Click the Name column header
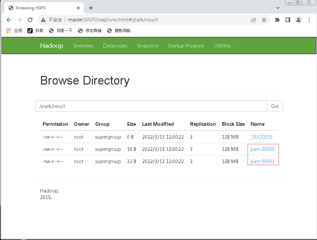 pos(258,124)
